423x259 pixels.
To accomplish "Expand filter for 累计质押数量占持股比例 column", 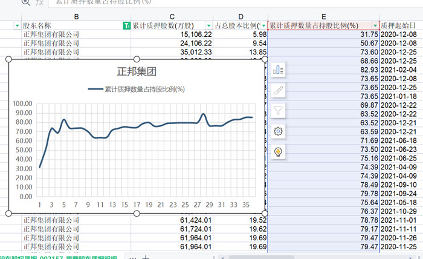I will point(375,26).
